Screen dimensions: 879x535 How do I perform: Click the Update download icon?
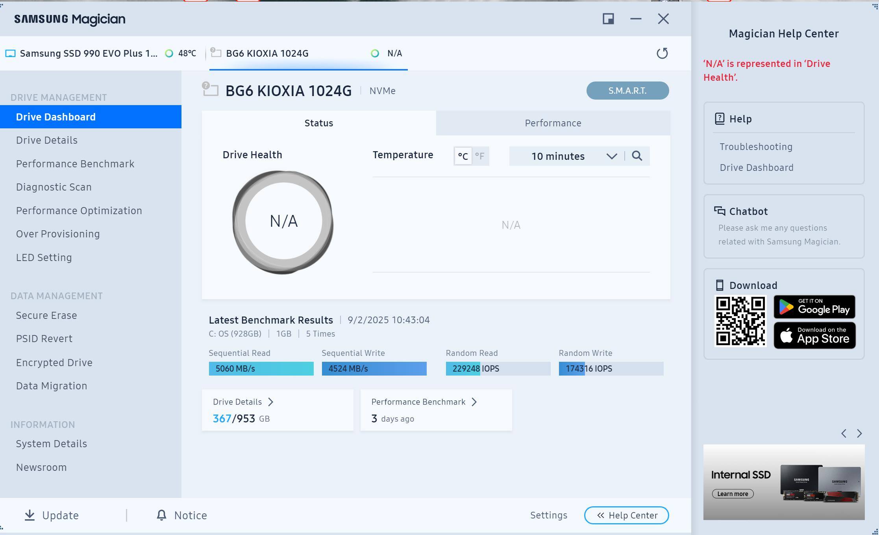(x=30, y=515)
